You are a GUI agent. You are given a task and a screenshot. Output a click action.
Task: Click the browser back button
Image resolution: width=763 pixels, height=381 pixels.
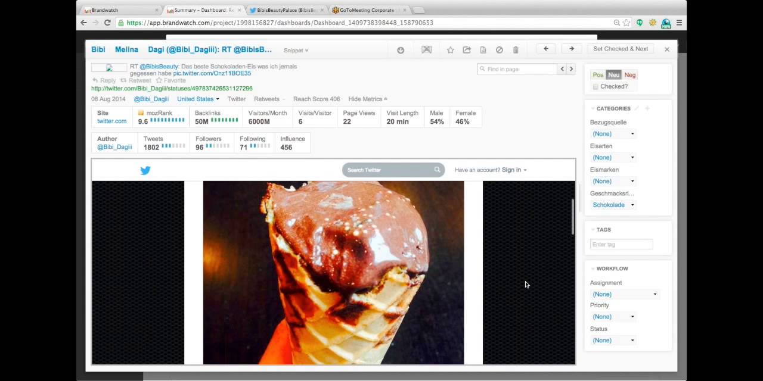(84, 23)
